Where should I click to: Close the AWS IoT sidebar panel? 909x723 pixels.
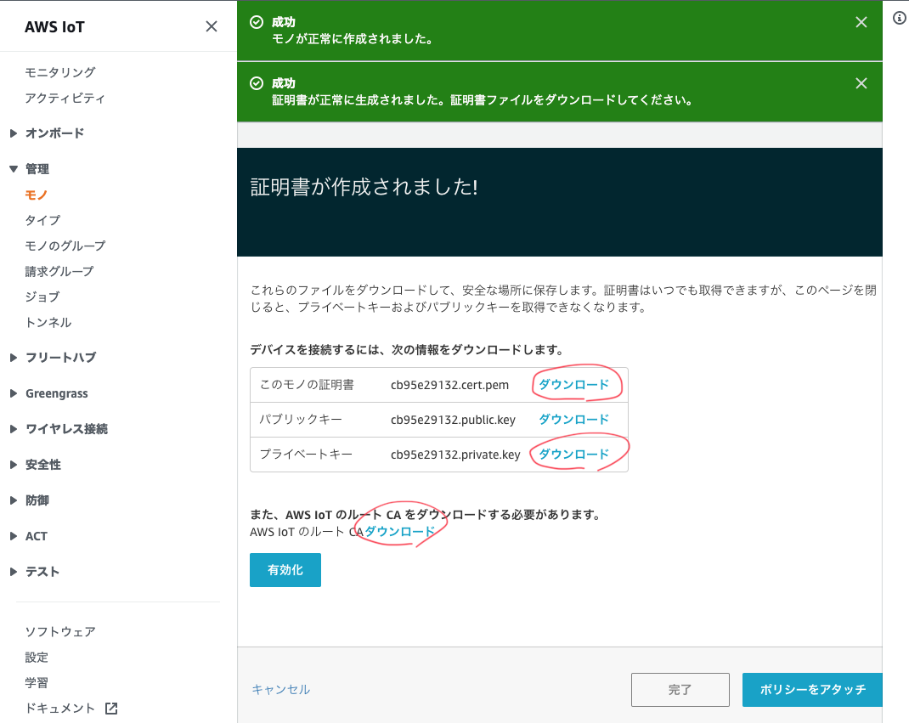(x=212, y=26)
